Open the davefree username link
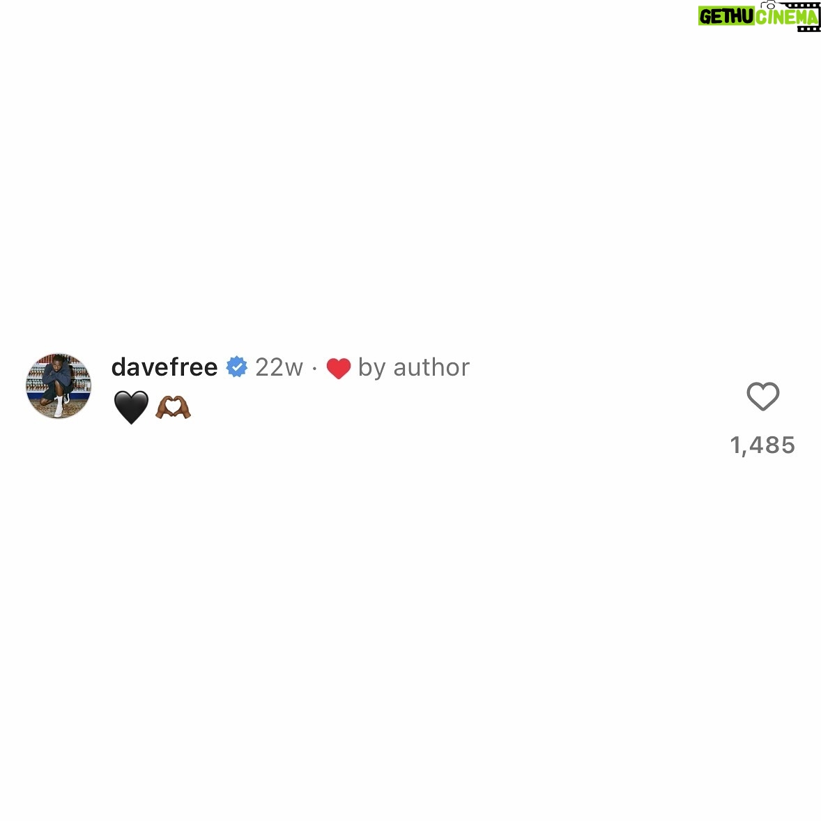This screenshot has height=821, width=821. point(164,367)
